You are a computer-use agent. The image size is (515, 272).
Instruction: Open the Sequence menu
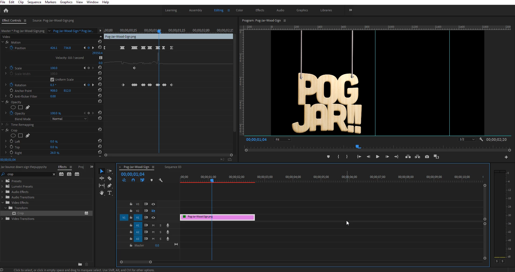point(34,2)
